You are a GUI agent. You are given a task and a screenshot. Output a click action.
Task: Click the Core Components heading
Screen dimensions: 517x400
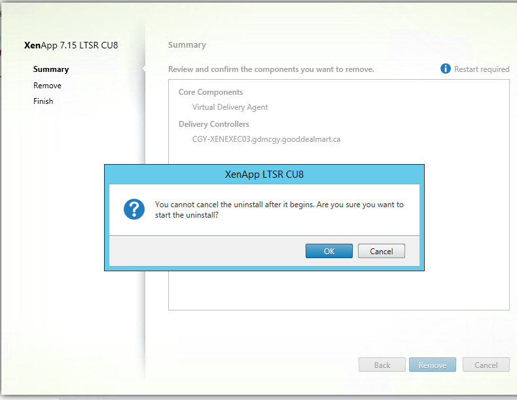click(x=210, y=92)
